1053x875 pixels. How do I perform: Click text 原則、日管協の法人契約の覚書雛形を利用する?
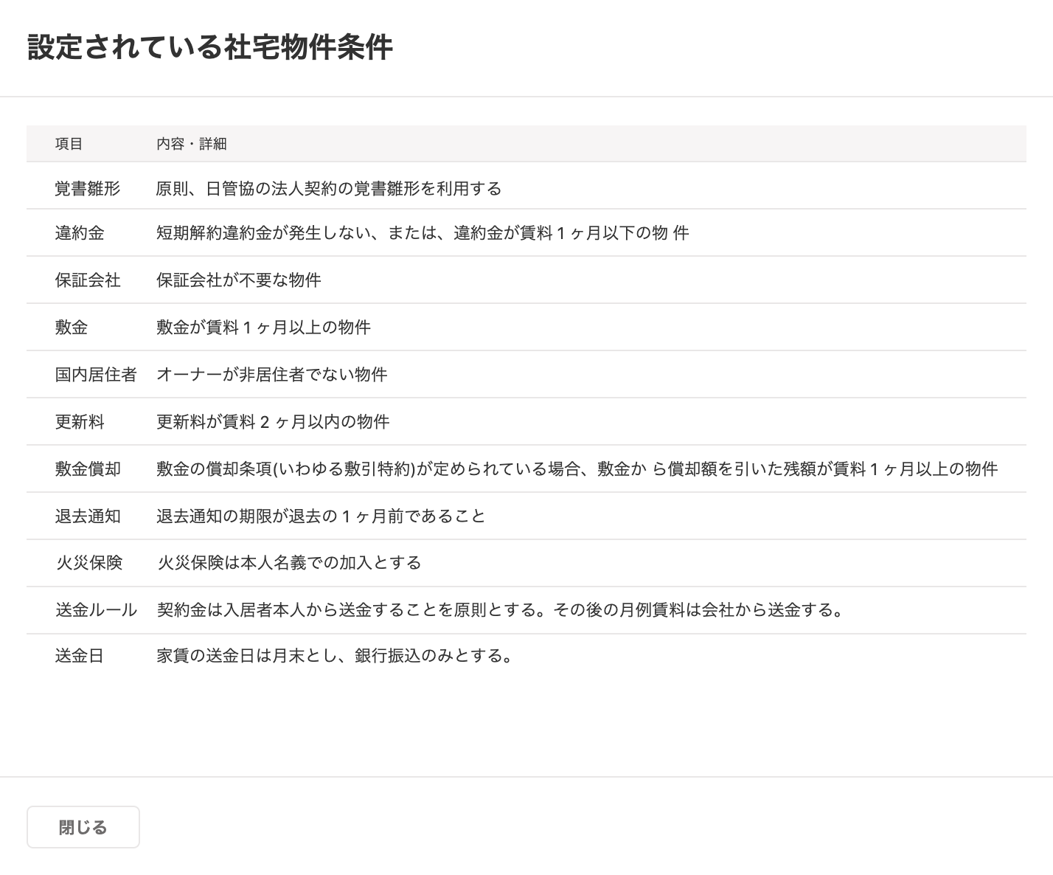pyautogui.click(x=329, y=189)
